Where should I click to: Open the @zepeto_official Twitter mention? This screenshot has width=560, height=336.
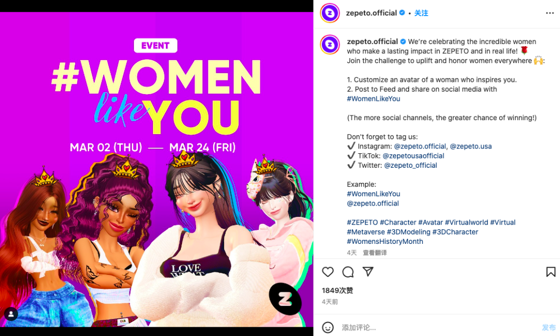point(410,166)
